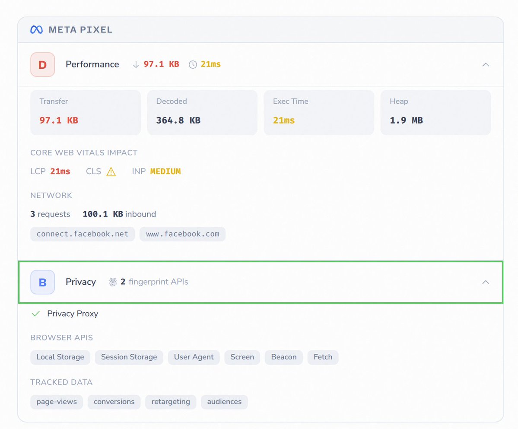
Task: Click the CORE WEB VITALS IMPACT heading
Action: tap(84, 153)
